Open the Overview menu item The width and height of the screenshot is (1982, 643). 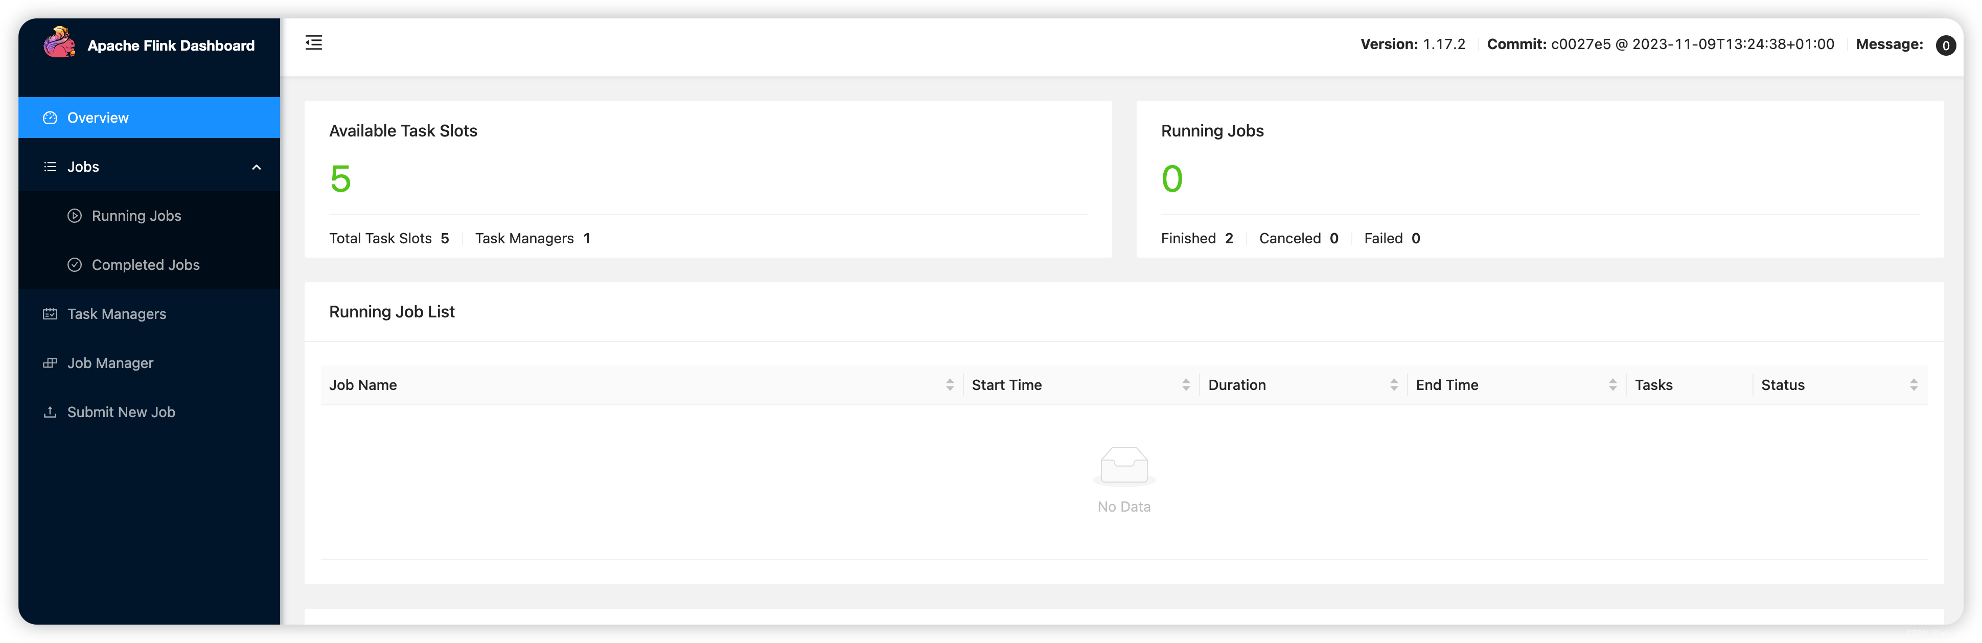tap(99, 118)
